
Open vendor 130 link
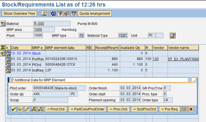pos(155,59)
